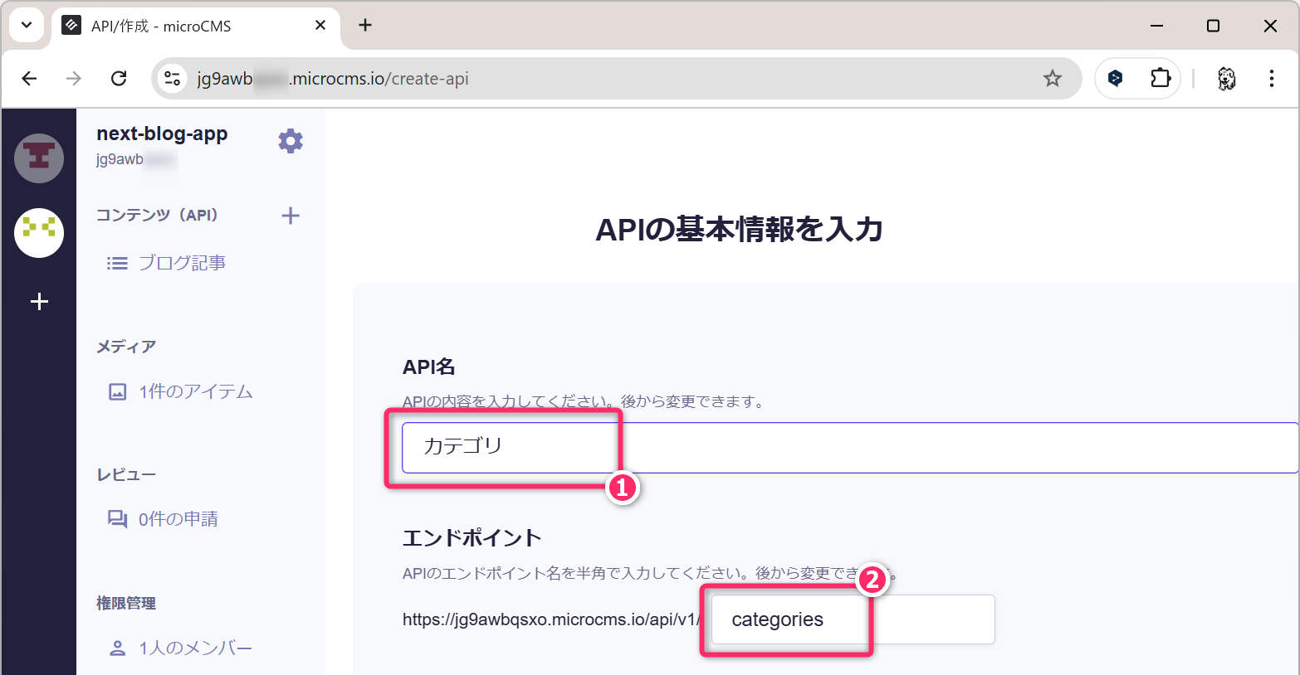The width and height of the screenshot is (1300, 675).
Task: Bookmark this page with star icon
Action: click(x=1052, y=79)
